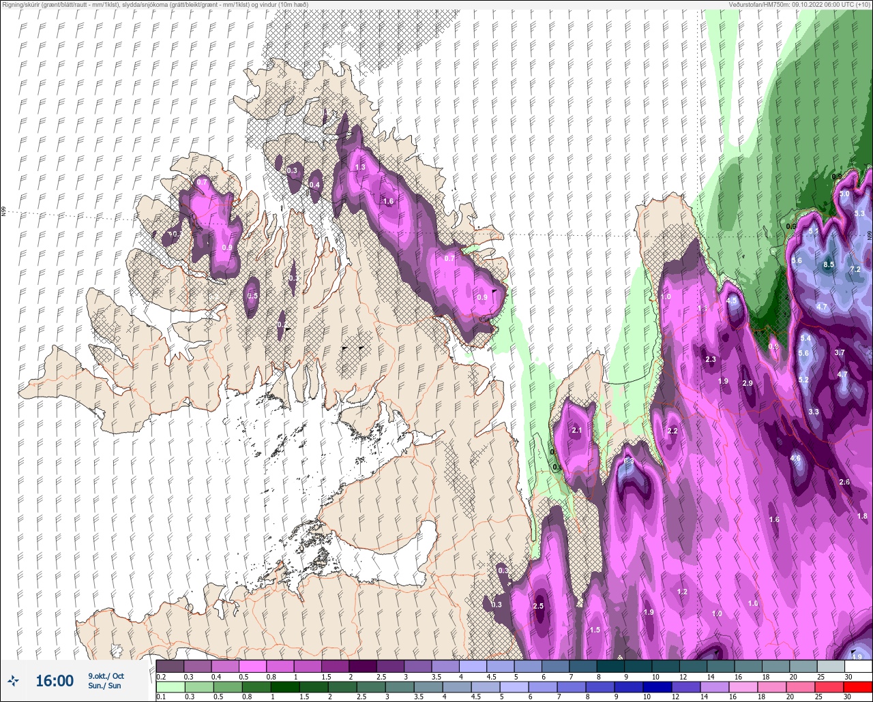873x702 pixels.
Task: Click the 2.6 precipitation value on map
Action: tap(844, 482)
